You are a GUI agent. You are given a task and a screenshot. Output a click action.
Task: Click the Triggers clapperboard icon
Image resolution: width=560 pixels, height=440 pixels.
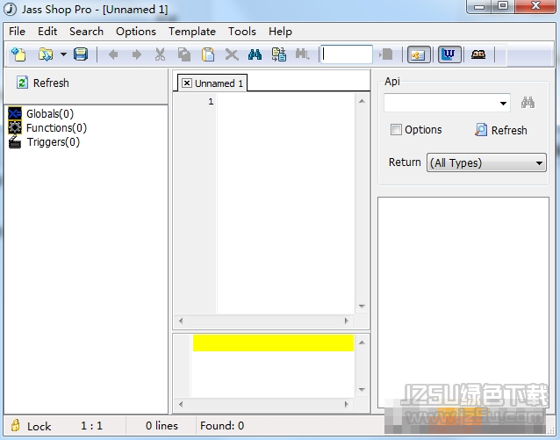point(15,142)
